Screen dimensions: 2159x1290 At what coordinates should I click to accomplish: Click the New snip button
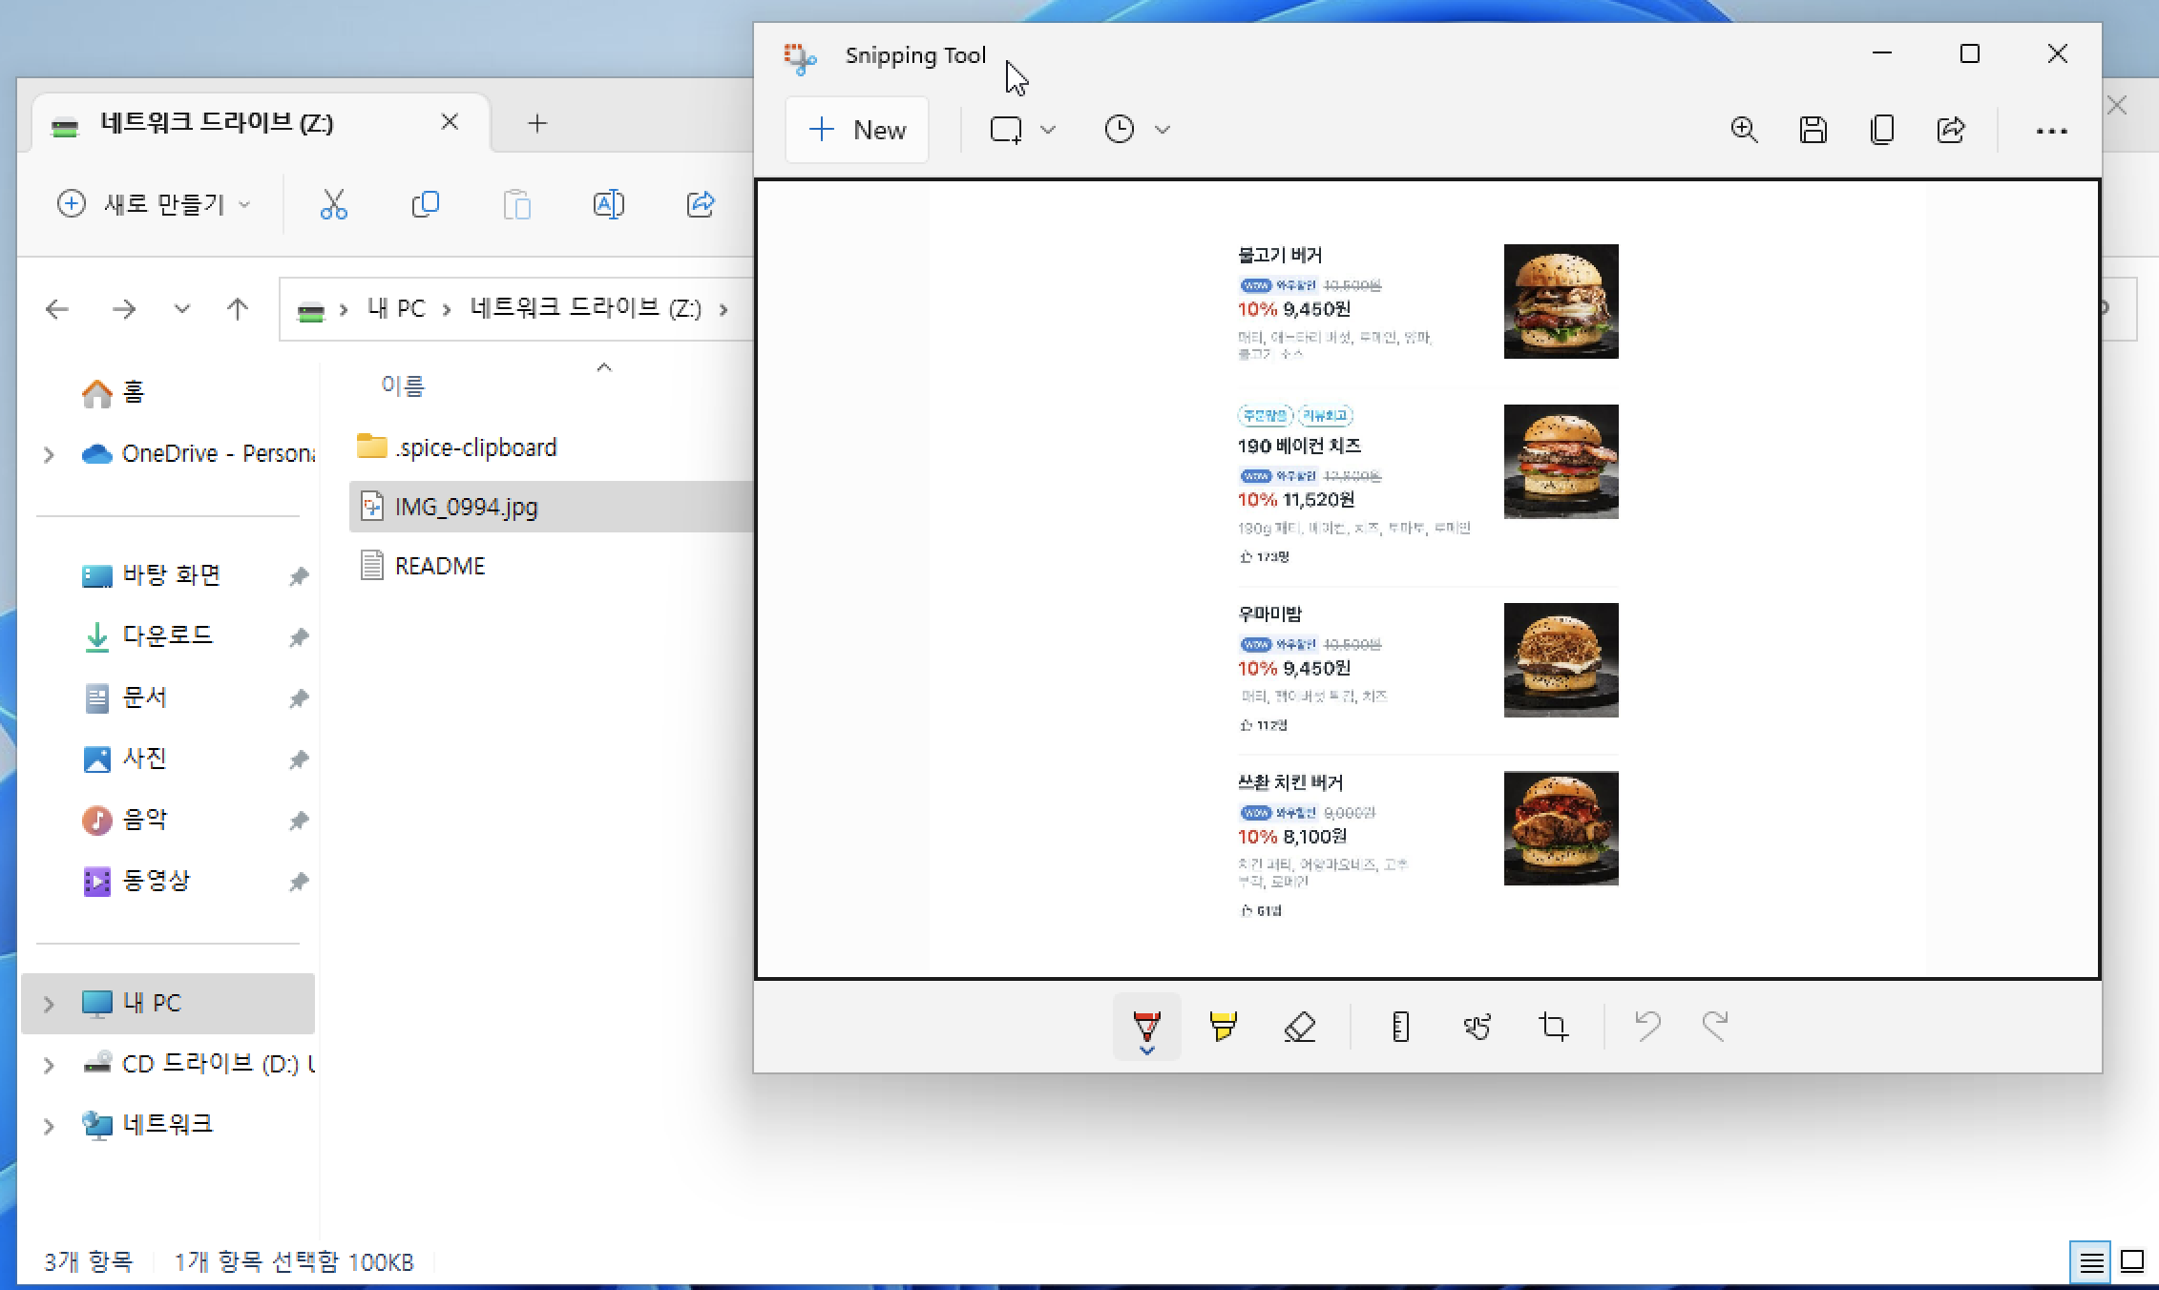coord(856,130)
